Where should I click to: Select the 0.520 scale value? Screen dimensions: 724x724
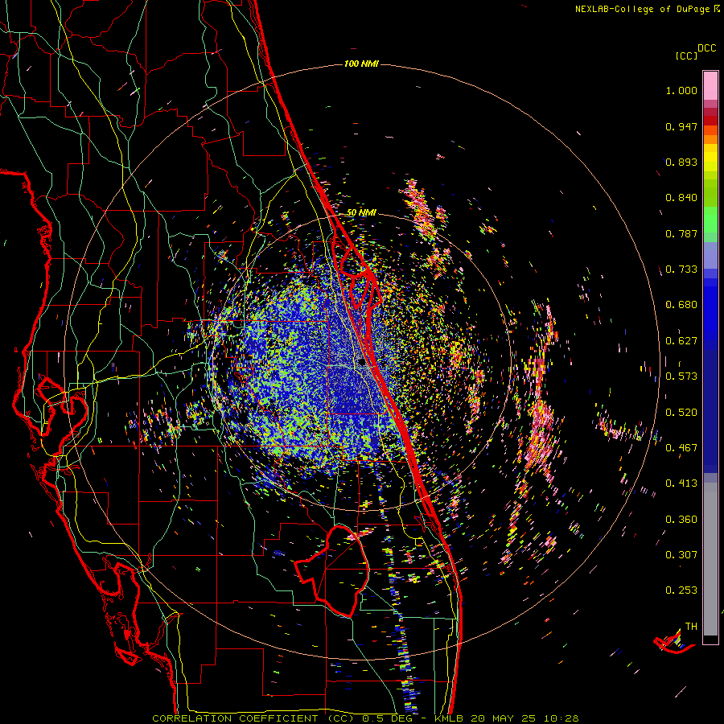coord(681,413)
